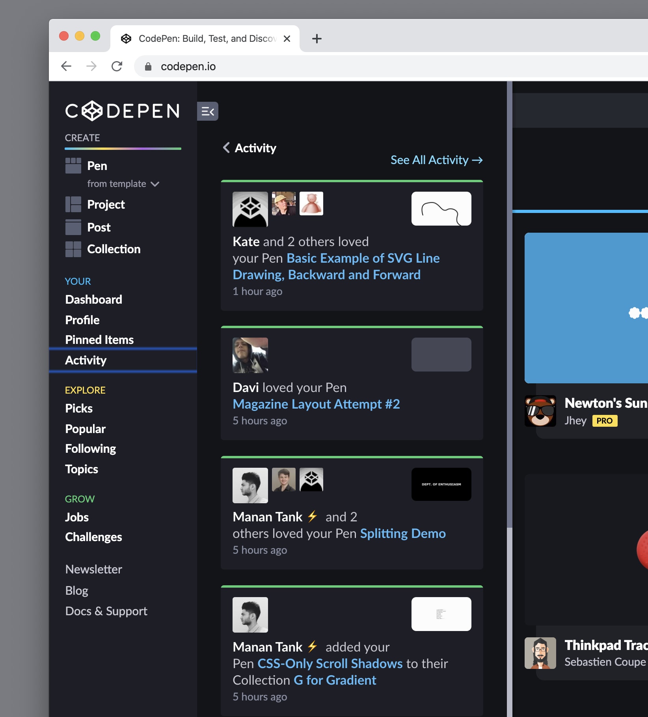Image resolution: width=648 pixels, height=717 pixels.
Task: Open Newton's pen blue preview
Action: click(586, 308)
